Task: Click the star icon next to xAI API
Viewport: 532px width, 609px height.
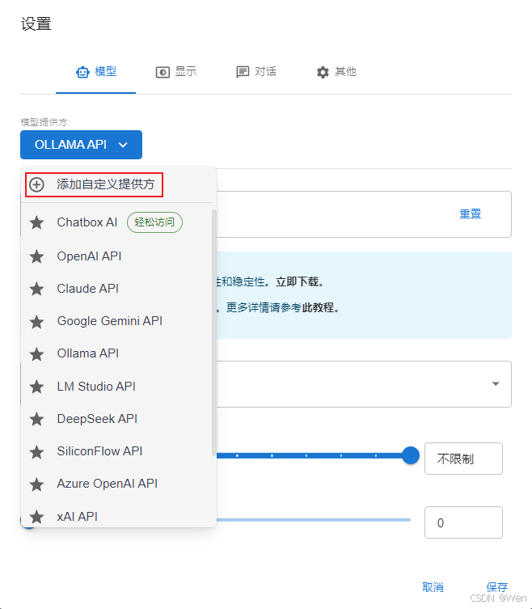Action: pyautogui.click(x=37, y=517)
